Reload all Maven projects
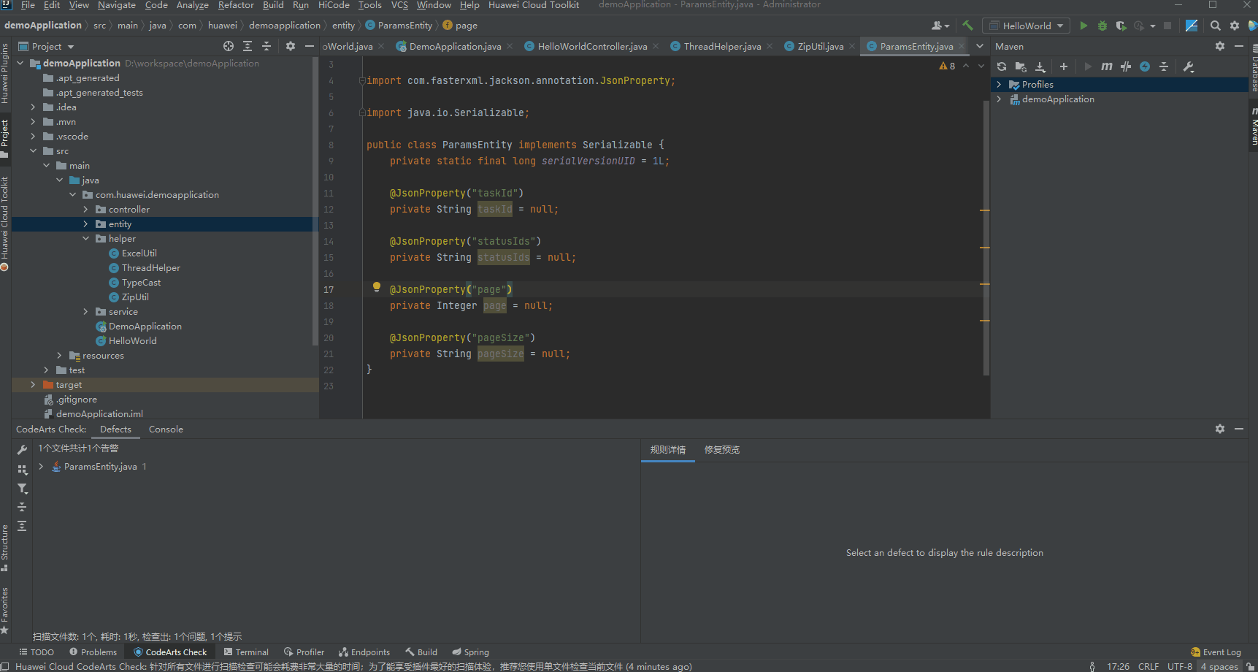 tap(1002, 66)
